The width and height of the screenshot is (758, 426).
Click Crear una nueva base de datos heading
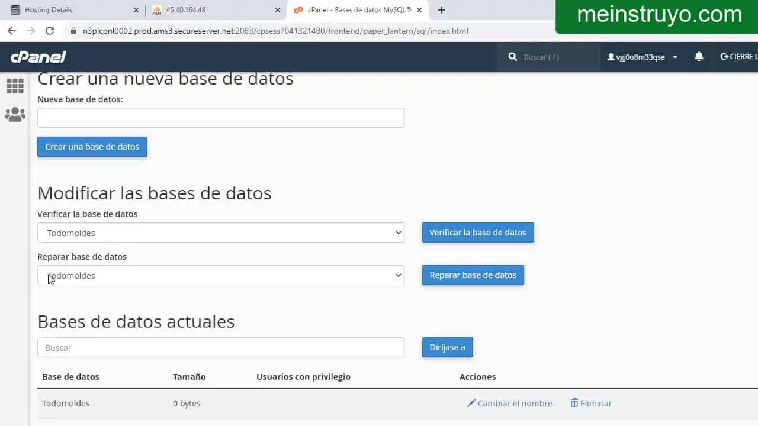point(165,78)
